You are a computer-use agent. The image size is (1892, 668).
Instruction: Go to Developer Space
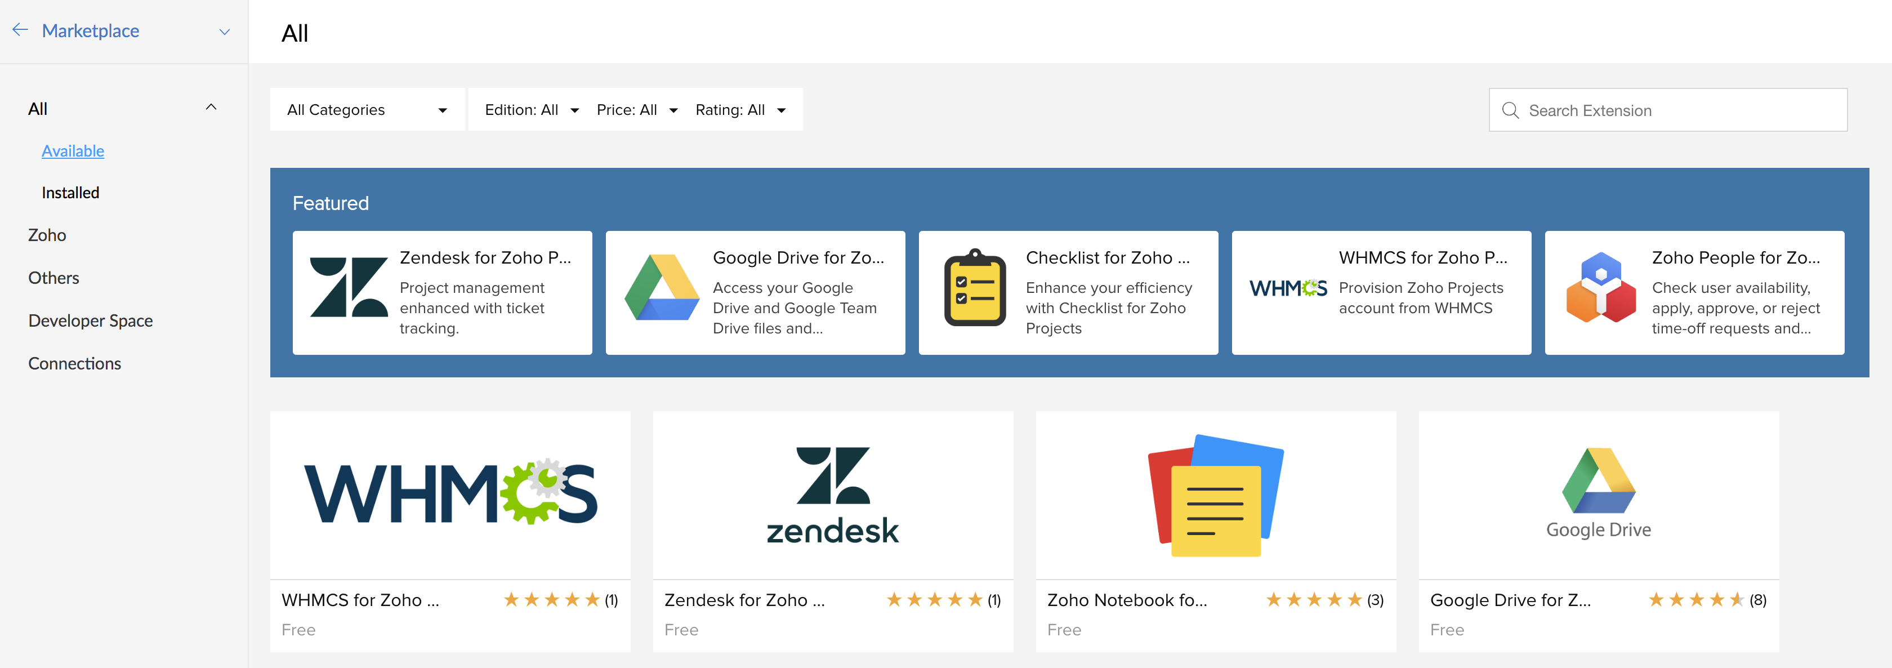[90, 320]
